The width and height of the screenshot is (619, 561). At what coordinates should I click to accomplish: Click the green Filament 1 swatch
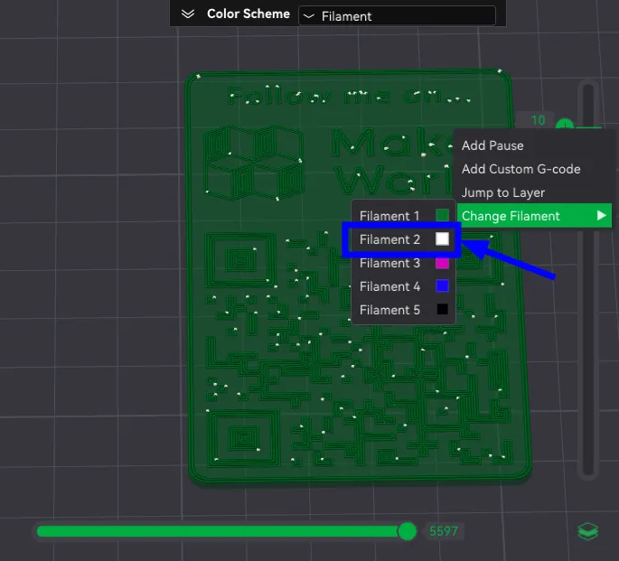(x=442, y=216)
